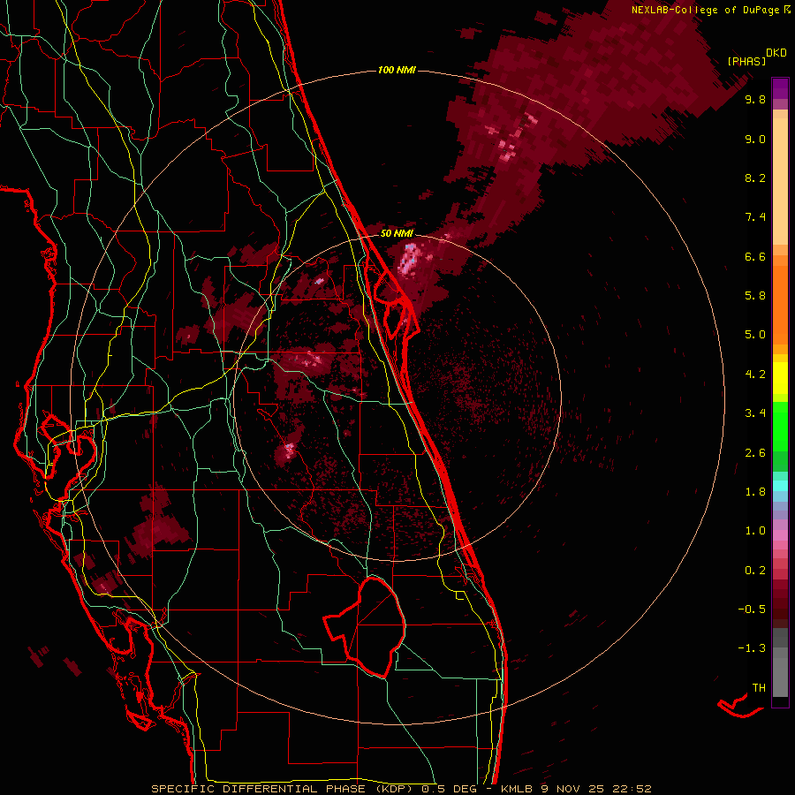Click the 1.8 scale value
The image size is (795, 795).
755,492
